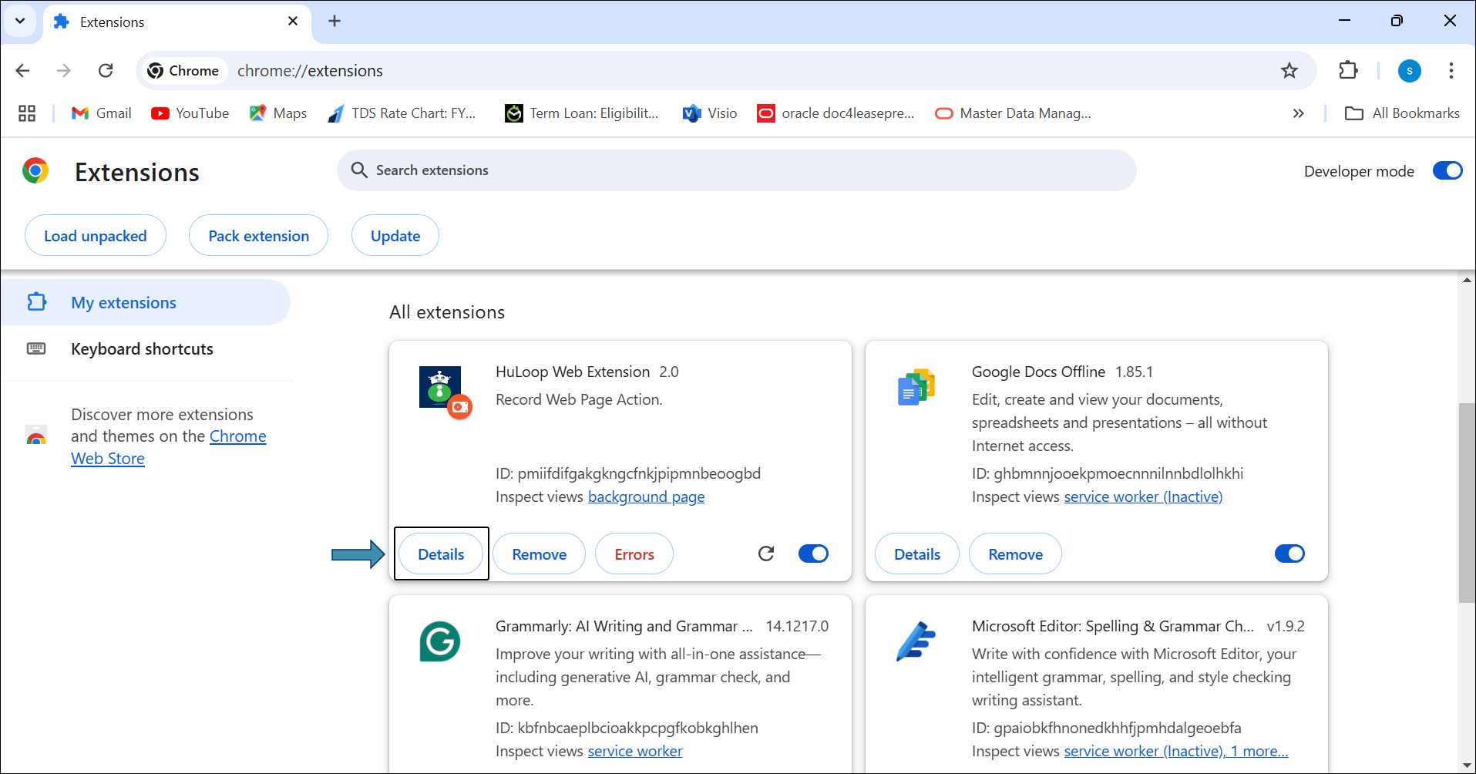Viewport: 1476px width, 774px height.
Task: Remove HuLoop Web Extension
Action: (x=540, y=554)
